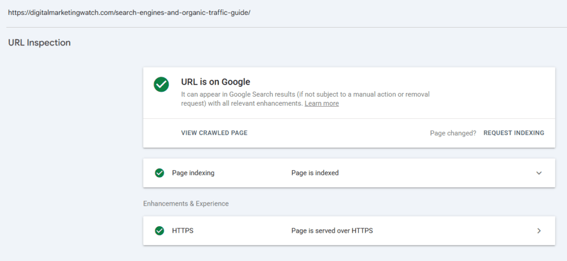
Task: Click the 'Page changed?' text
Action: click(x=453, y=133)
